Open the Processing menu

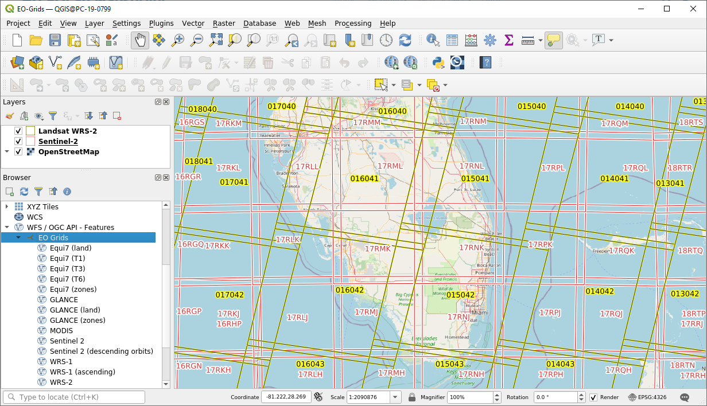coord(353,24)
